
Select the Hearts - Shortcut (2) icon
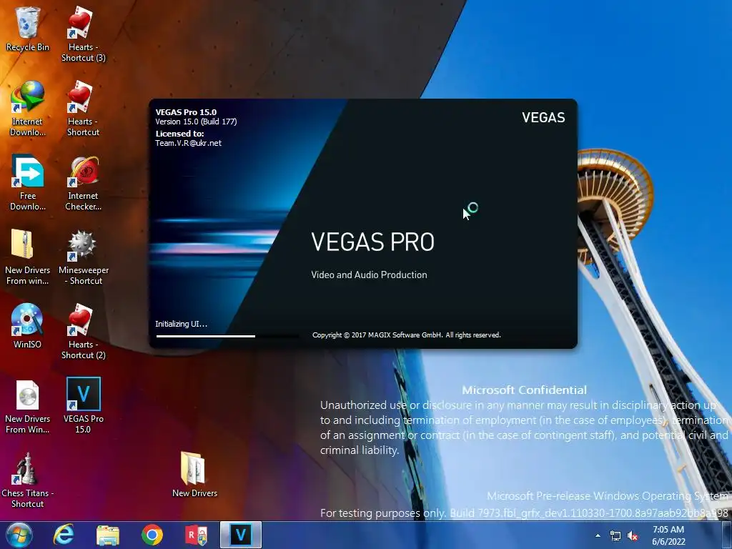click(x=83, y=331)
